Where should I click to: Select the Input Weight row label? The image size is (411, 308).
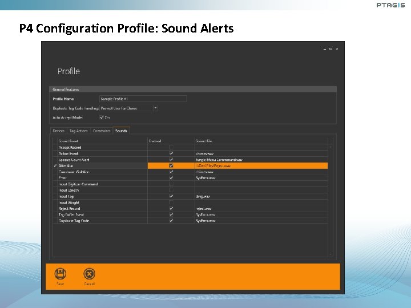(69, 202)
